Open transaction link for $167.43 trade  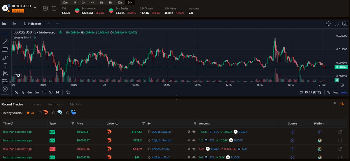[340, 132]
